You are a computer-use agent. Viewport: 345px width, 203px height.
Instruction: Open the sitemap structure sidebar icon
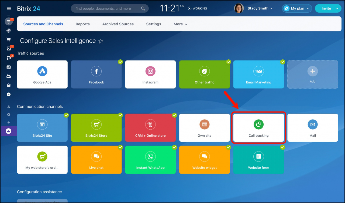[9, 107]
